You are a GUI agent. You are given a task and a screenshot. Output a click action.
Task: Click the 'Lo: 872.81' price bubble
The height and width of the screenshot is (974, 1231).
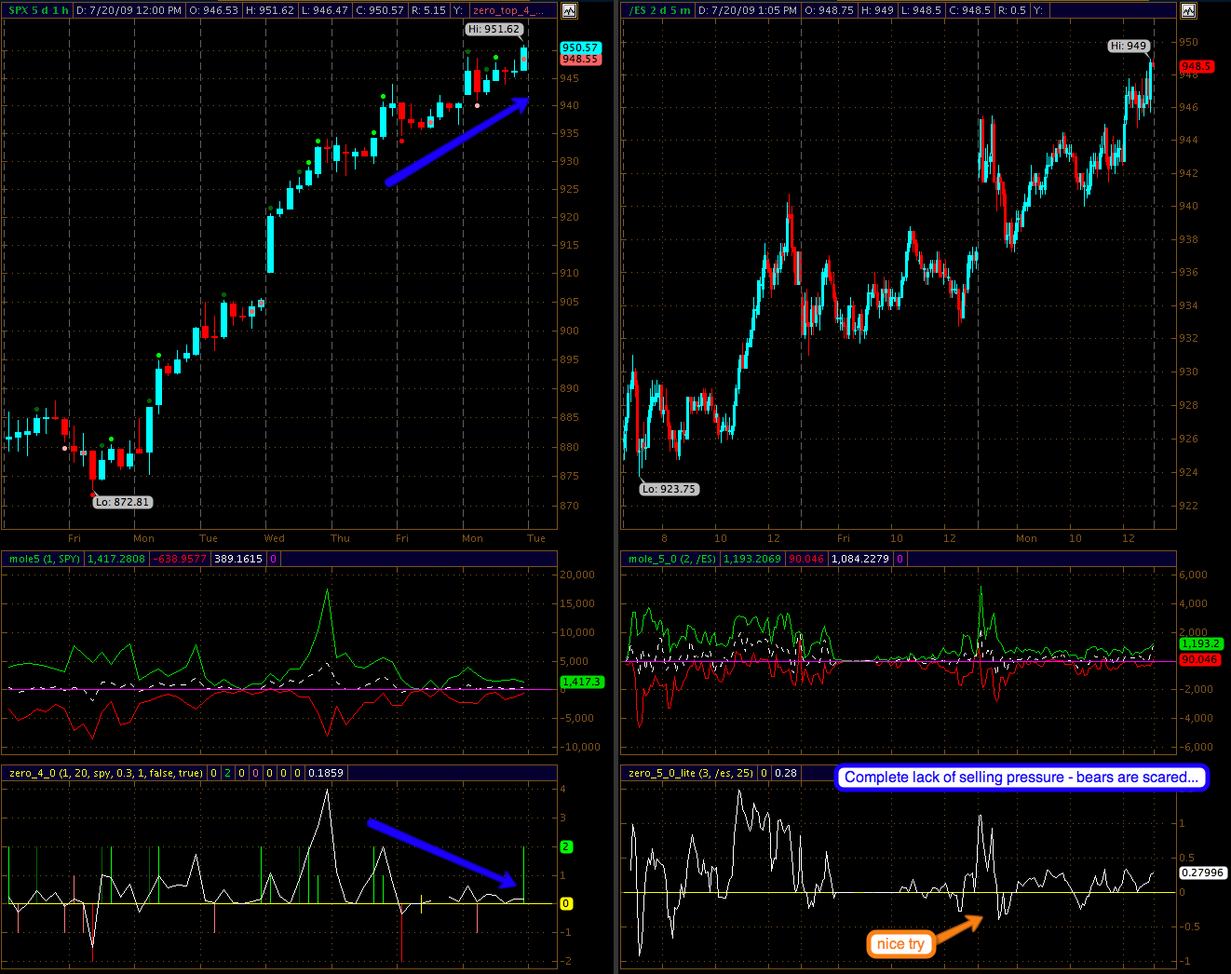122,502
